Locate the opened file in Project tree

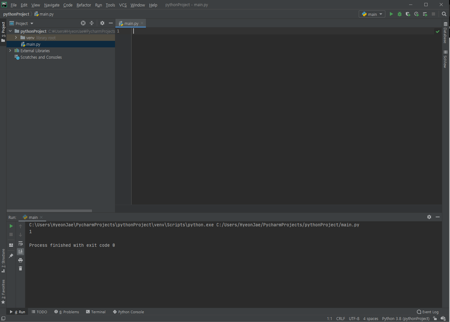click(x=83, y=23)
